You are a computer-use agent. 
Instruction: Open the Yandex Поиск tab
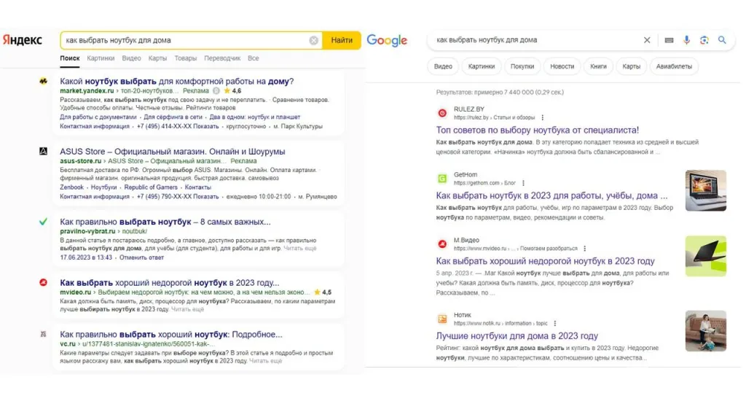70,58
